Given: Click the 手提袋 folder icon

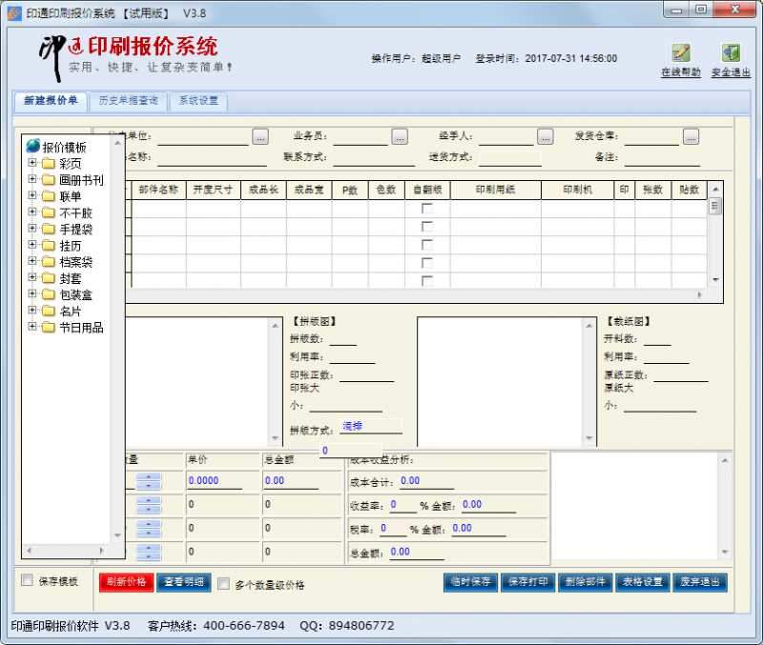Looking at the screenshot, I should (x=50, y=229).
